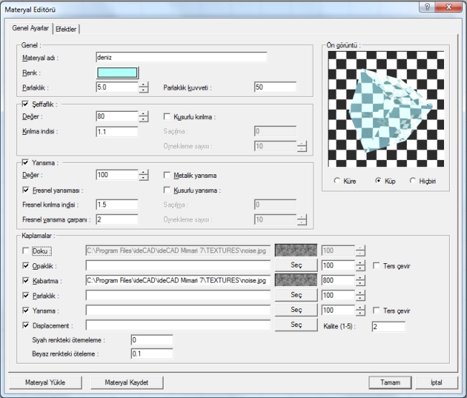
Task: Toggle the Şeffaflık checkbox
Action: pyautogui.click(x=25, y=104)
